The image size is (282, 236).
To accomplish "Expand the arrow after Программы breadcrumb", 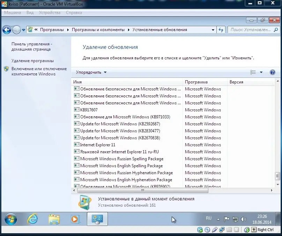I will point(68,30).
